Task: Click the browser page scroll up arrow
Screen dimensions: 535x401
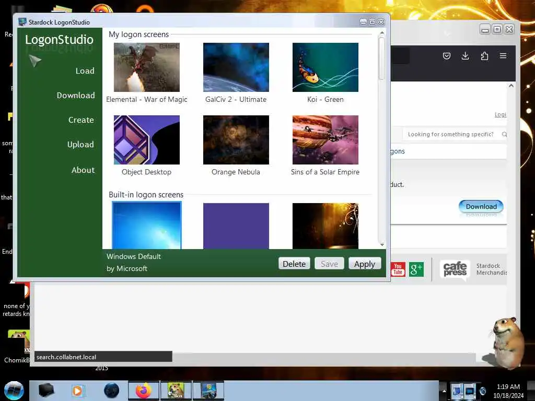Action: tap(511, 86)
